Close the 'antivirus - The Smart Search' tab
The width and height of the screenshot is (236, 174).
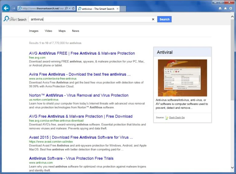point(118,9)
